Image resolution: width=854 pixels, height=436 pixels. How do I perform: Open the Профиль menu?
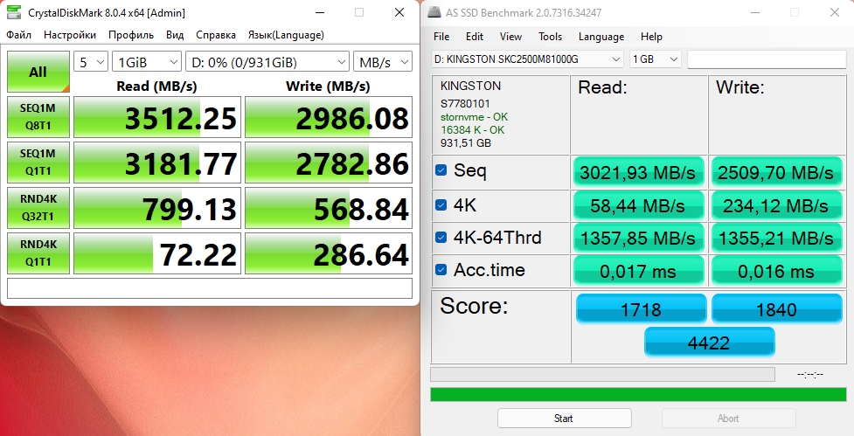pyautogui.click(x=131, y=35)
